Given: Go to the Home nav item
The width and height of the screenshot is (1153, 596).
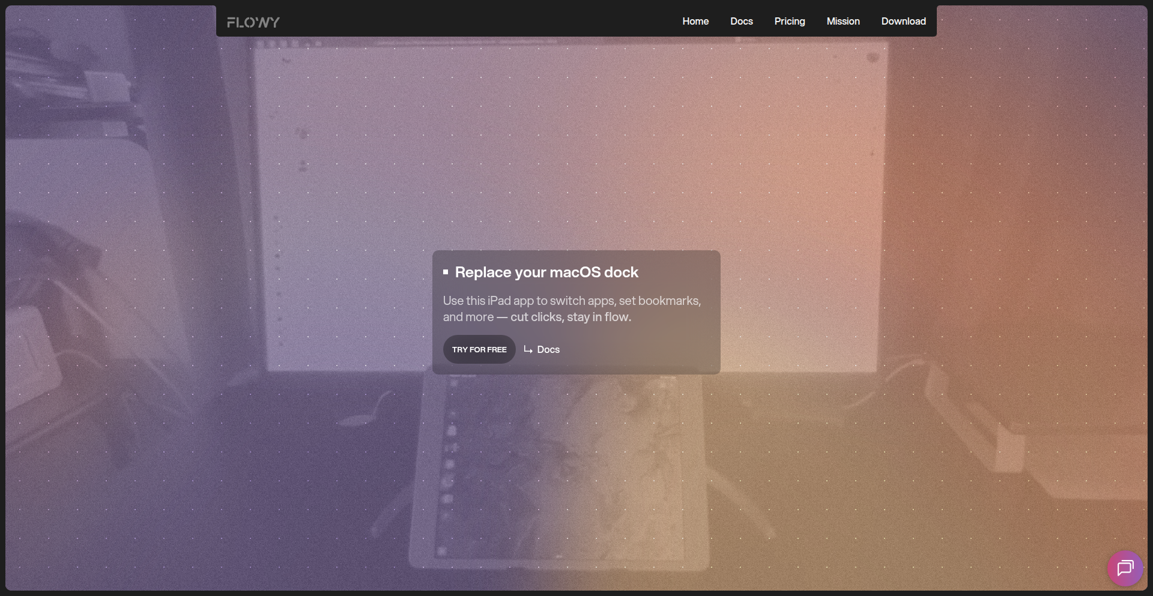Looking at the screenshot, I should coord(695,21).
